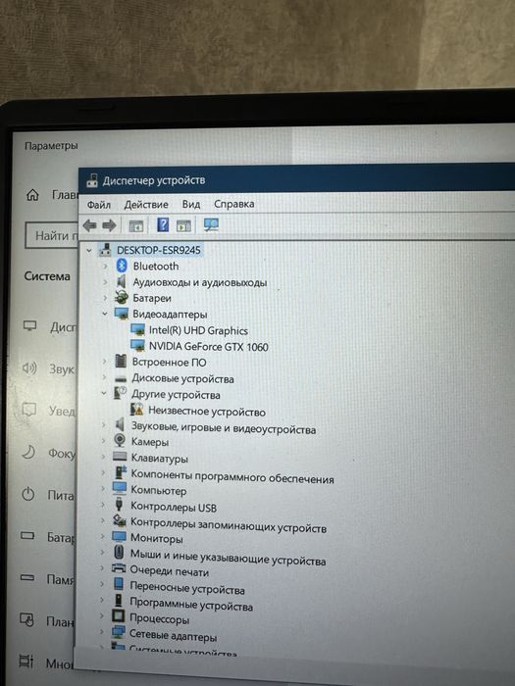This screenshot has width=515, height=686.
Task: Collapse the Видеоадаптеры category
Action: tap(105, 314)
